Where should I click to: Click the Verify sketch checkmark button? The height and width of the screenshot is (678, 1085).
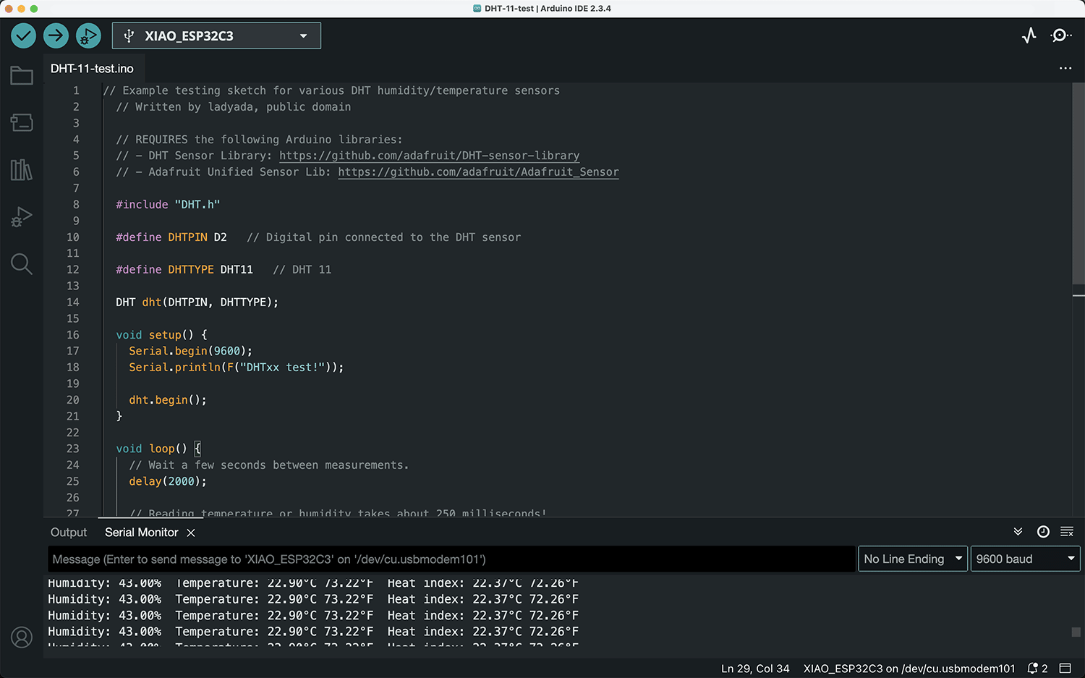(x=24, y=35)
